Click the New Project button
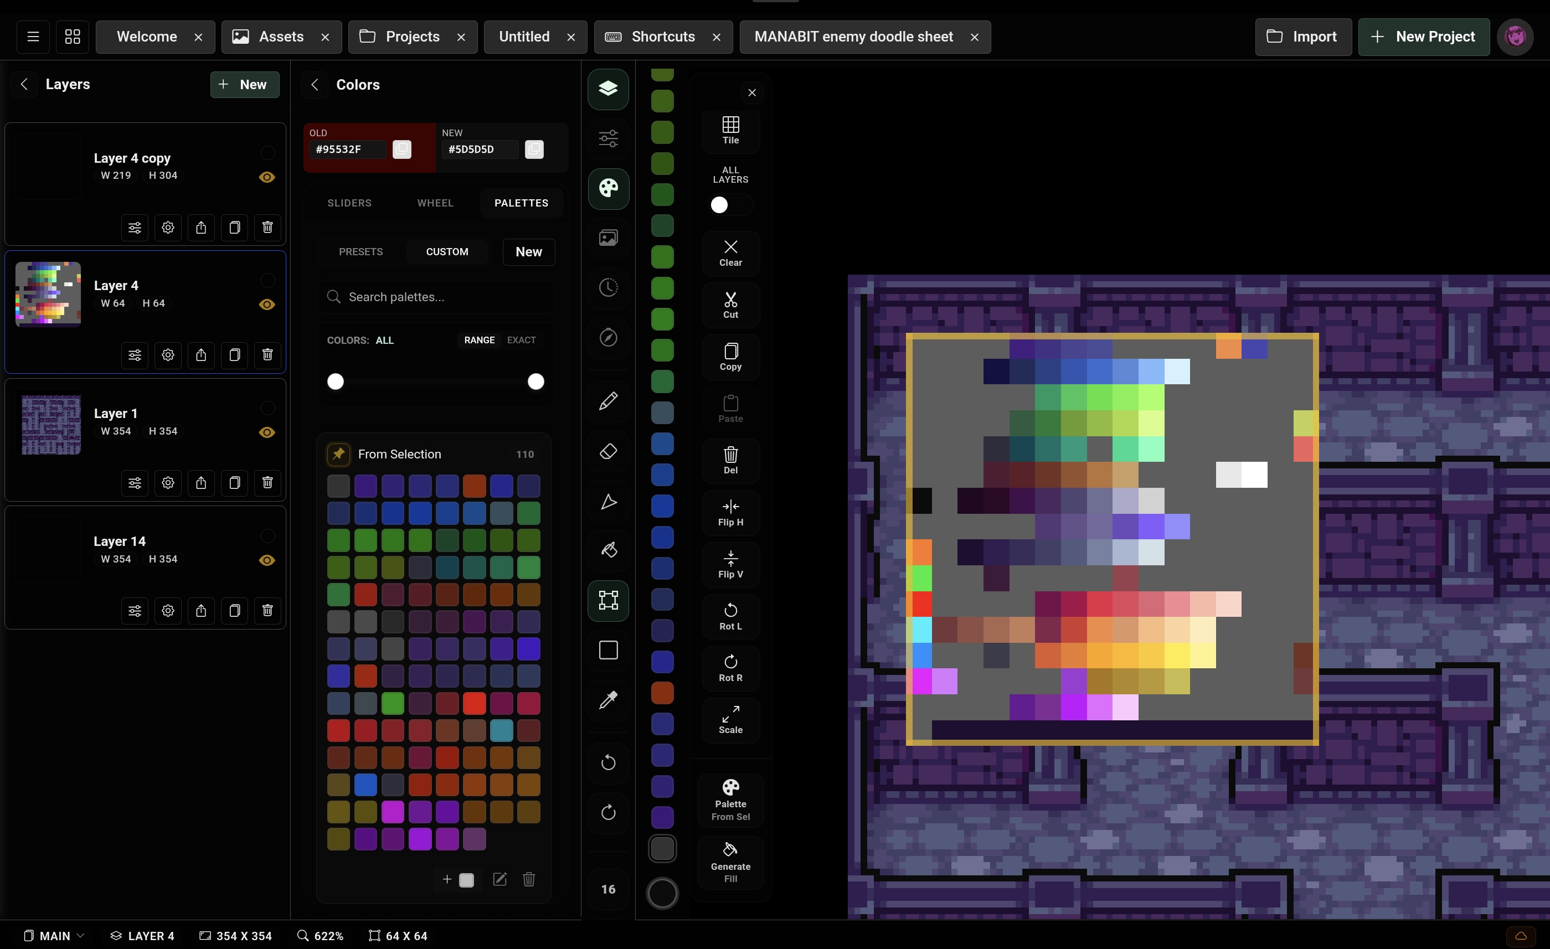This screenshot has height=949, width=1550. pos(1423,37)
